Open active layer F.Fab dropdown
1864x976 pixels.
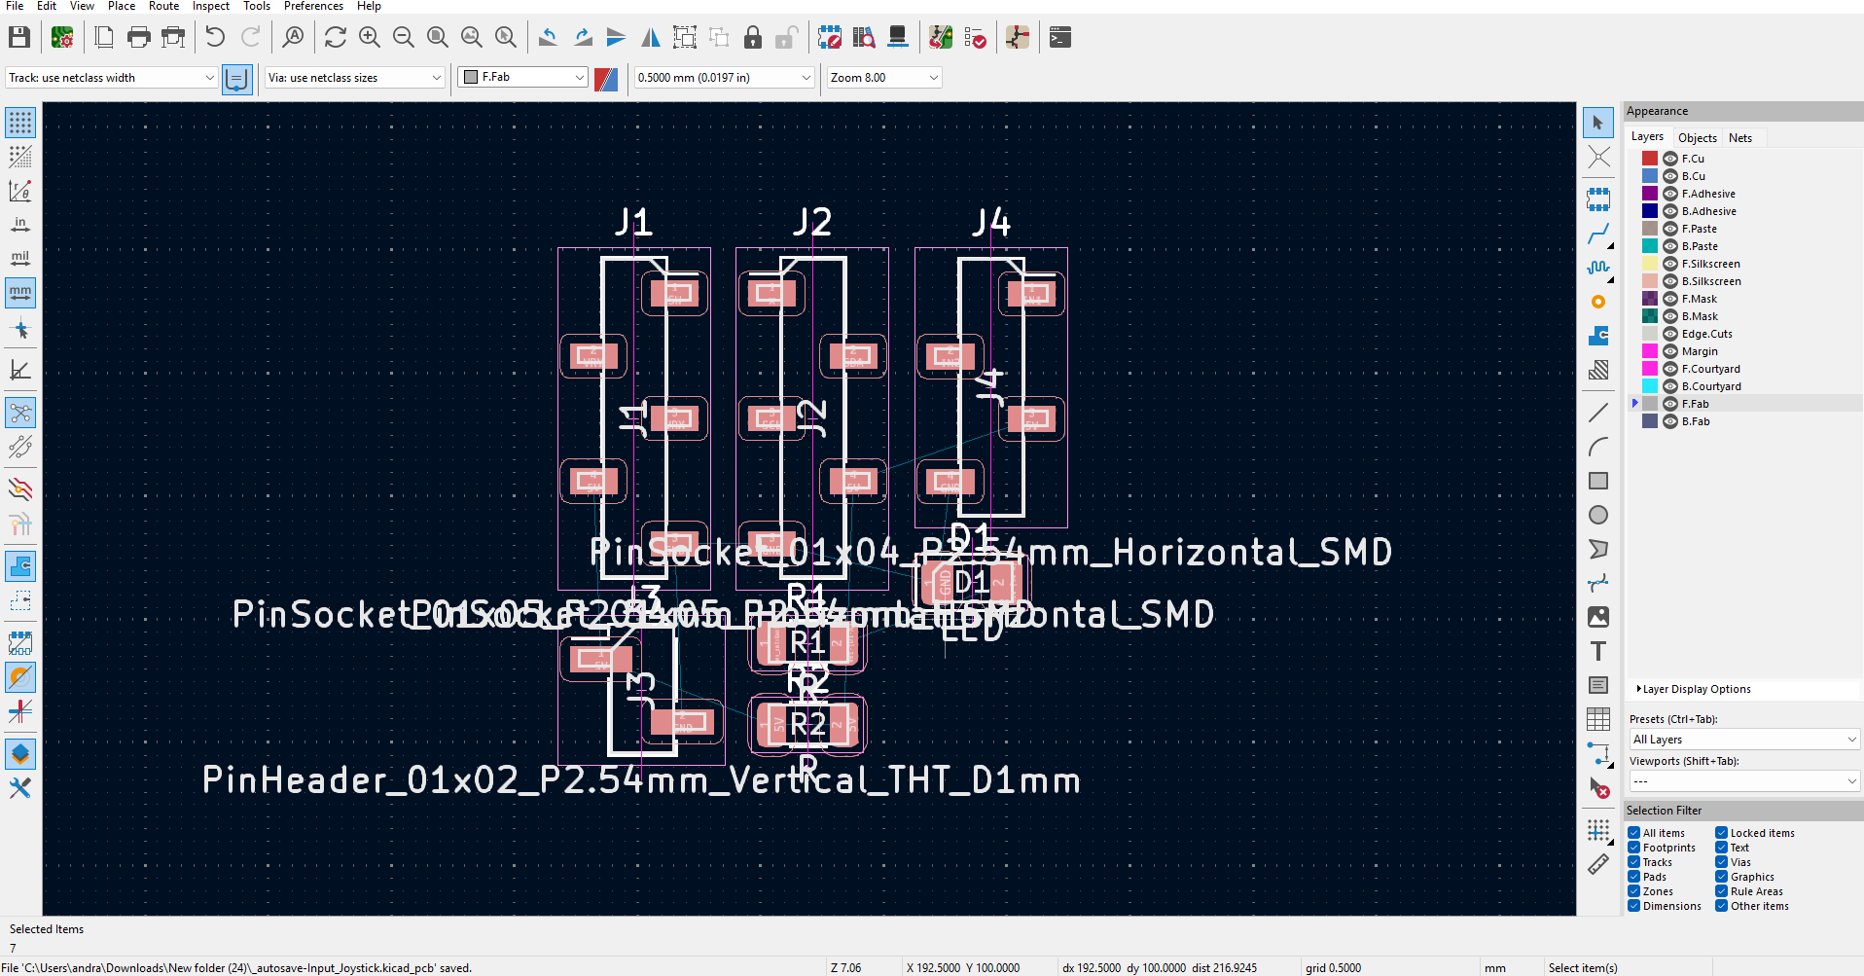pyautogui.click(x=523, y=77)
